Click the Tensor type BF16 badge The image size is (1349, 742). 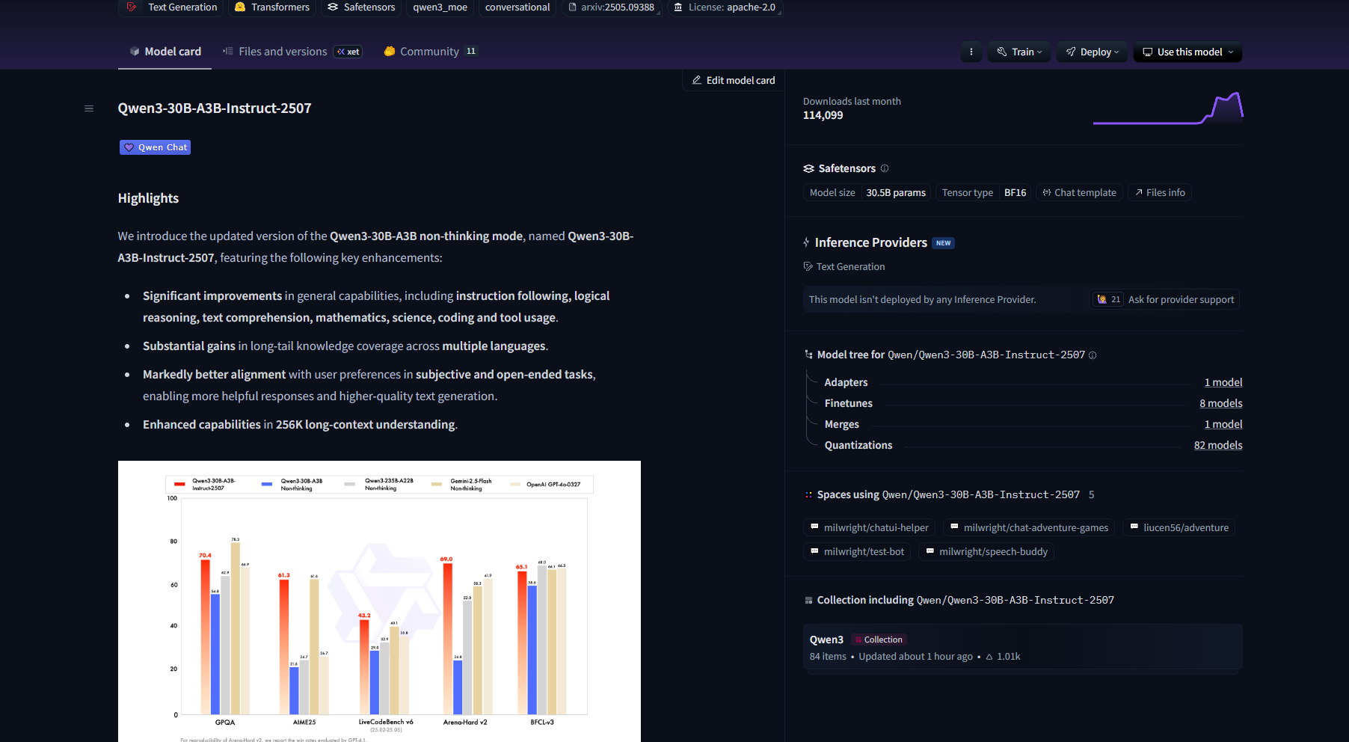coord(984,193)
